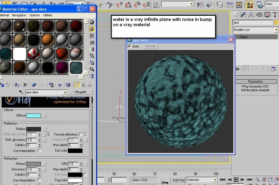The image size is (279, 185).
Task: Click Assign Material to Selection icon
Action: point(17,85)
